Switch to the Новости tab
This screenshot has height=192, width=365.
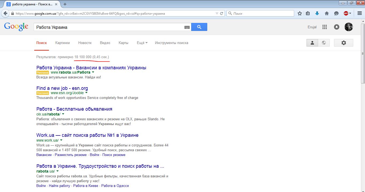click(85, 43)
